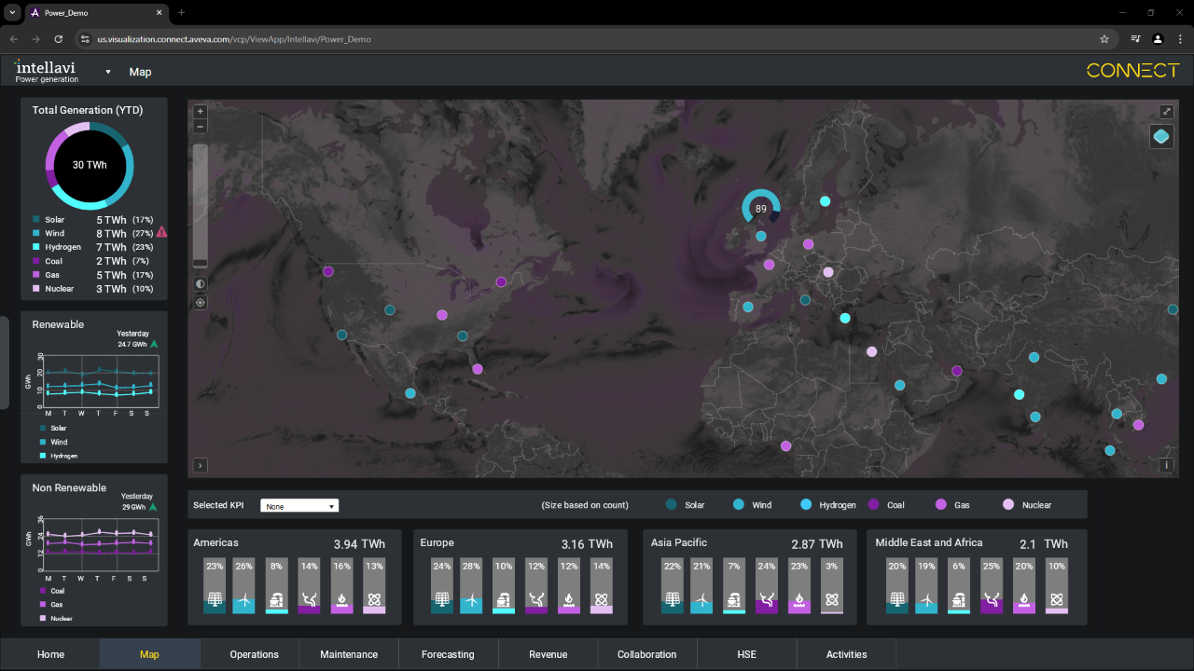
Task: Toggle the Wind legend in map legend bar
Action: click(752, 505)
